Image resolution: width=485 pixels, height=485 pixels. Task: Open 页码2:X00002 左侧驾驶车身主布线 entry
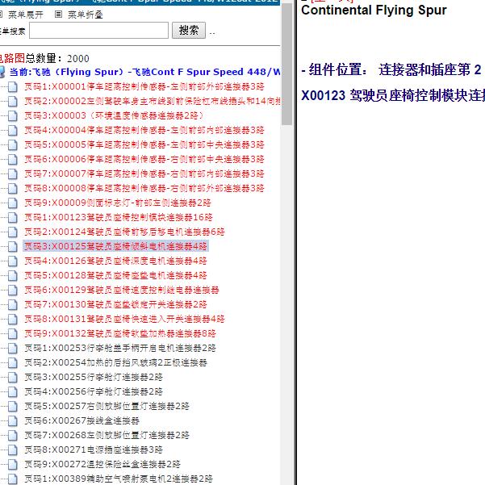point(153,101)
